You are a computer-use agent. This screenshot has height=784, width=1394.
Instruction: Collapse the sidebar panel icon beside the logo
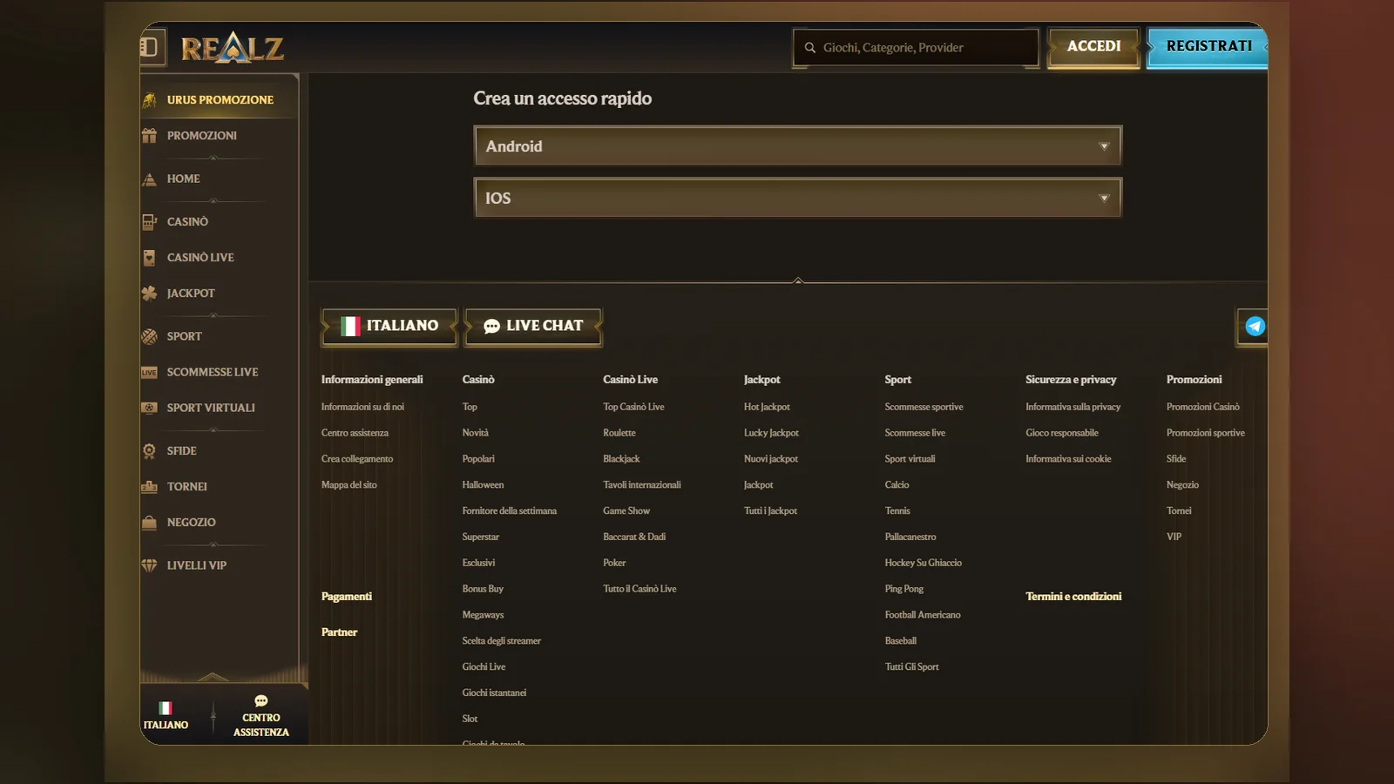[149, 47]
